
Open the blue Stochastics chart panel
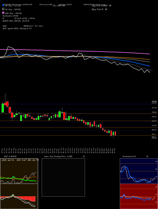pos(139,171)
